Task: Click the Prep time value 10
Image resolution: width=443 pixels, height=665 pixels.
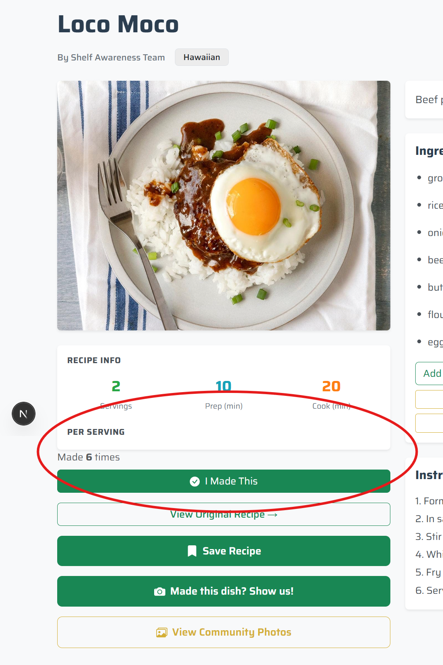Action: 224,386
